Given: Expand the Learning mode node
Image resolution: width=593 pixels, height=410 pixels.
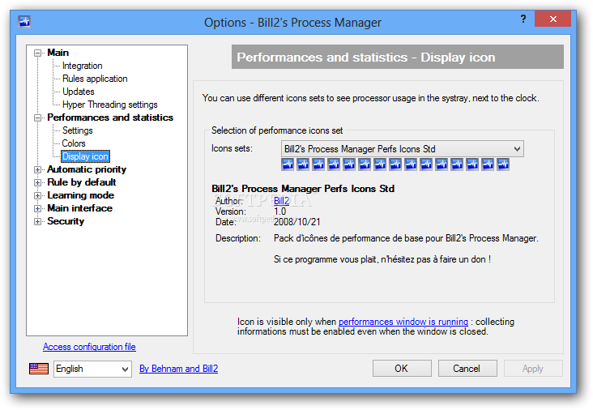Looking at the screenshot, I should [37, 195].
